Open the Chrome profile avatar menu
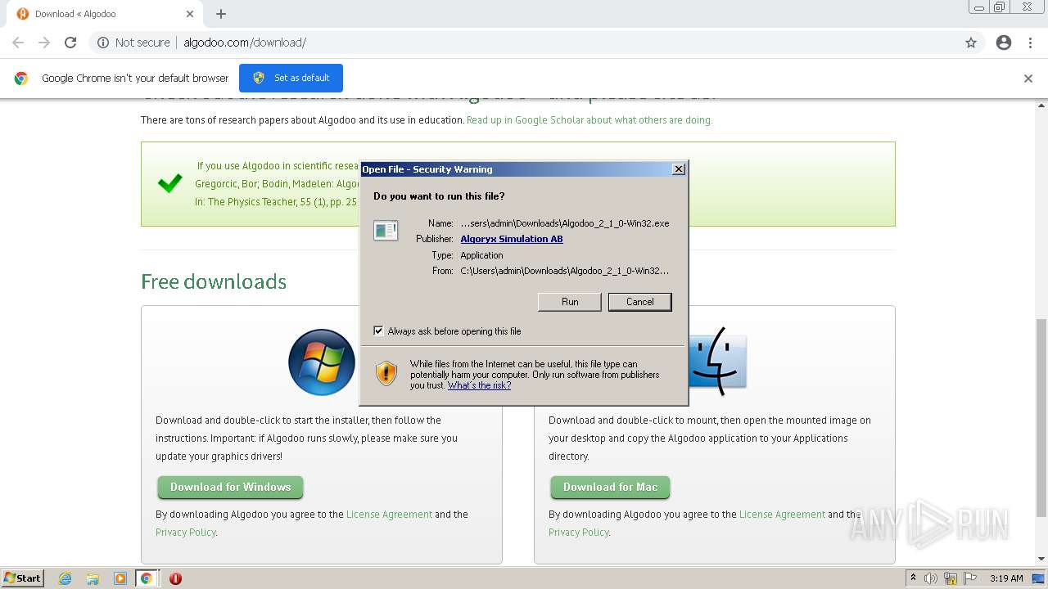The width and height of the screenshot is (1048, 589). [1004, 43]
